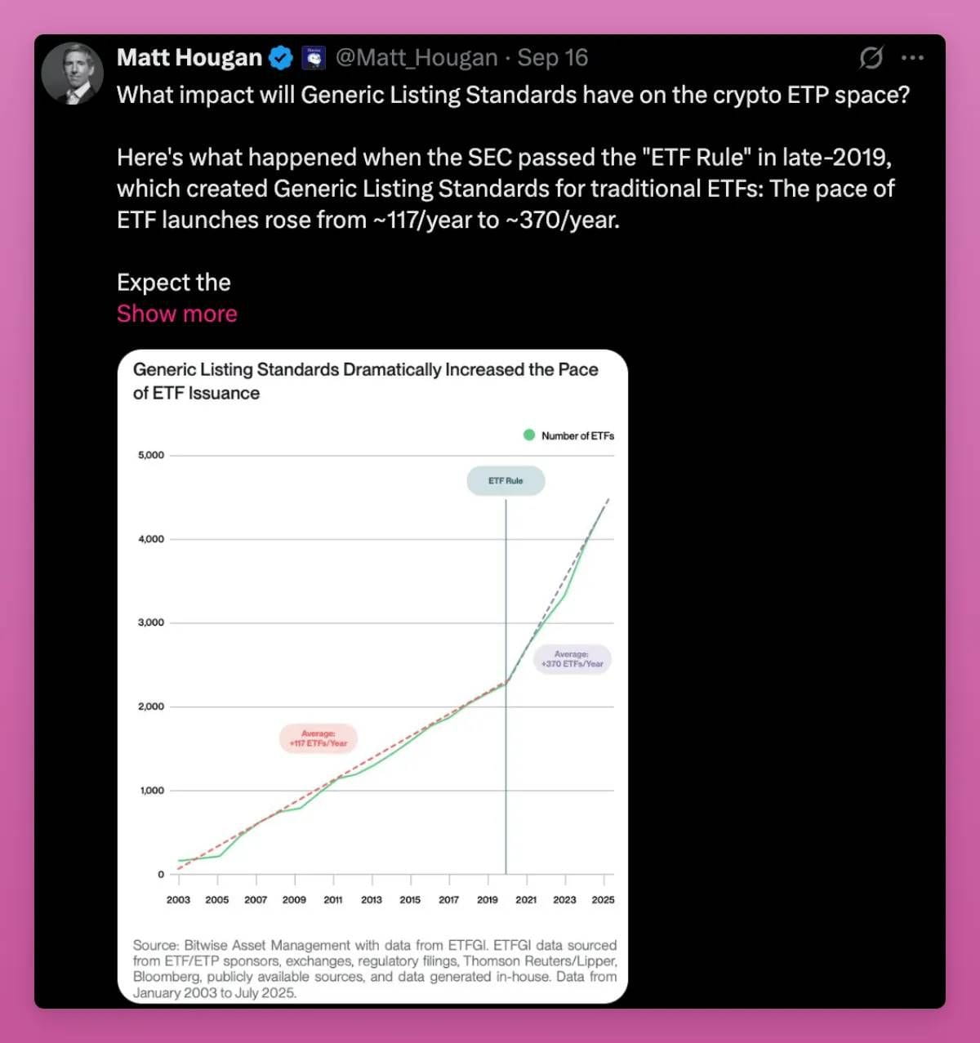980x1043 pixels.
Task: Open the @Matt_Hougan handle link
Action: click(416, 58)
